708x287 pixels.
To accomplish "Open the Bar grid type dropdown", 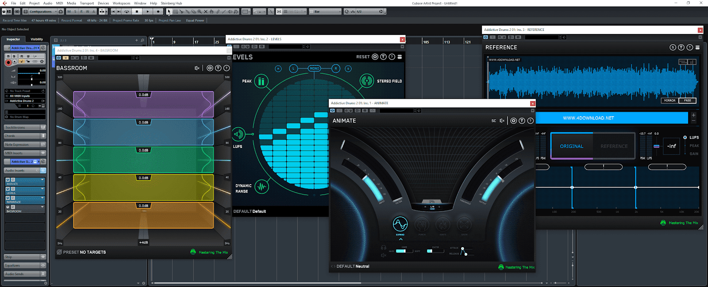I will click(x=325, y=11).
